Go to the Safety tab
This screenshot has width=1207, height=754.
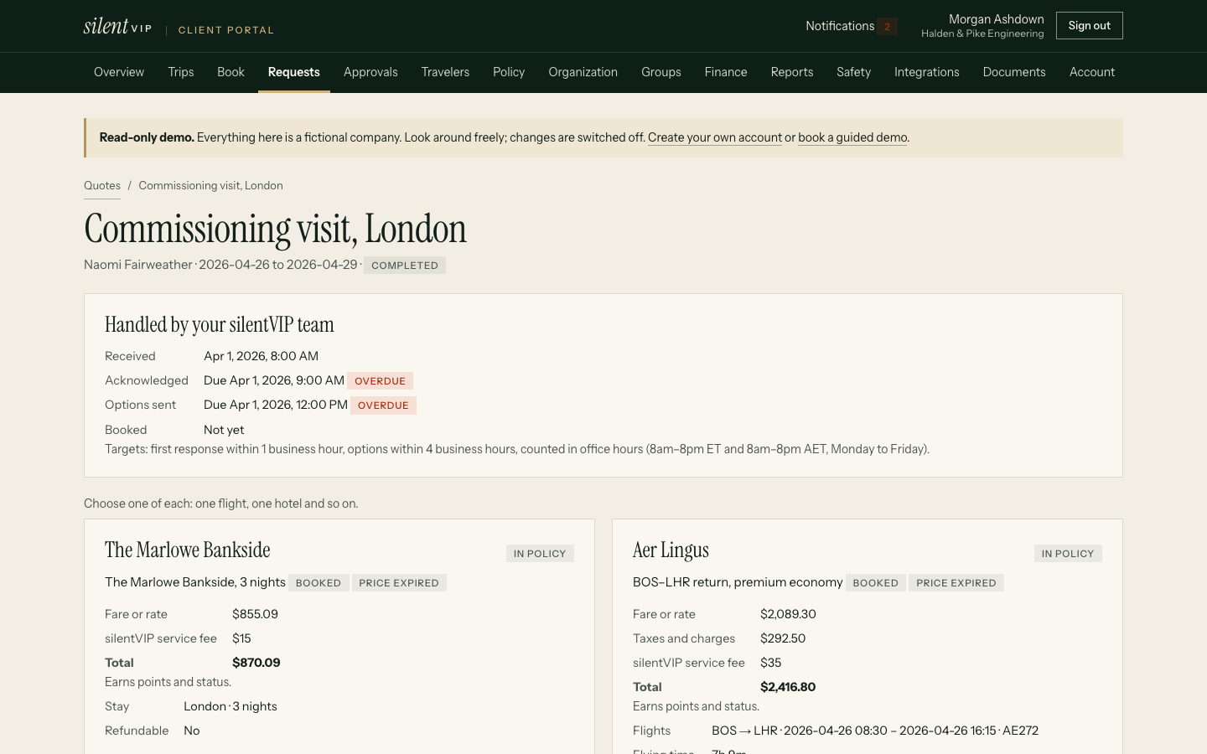tap(853, 72)
